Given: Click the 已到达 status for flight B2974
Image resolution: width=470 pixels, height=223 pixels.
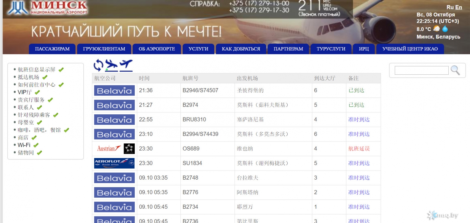Looking at the screenshot, I should (x=357, y=105).
